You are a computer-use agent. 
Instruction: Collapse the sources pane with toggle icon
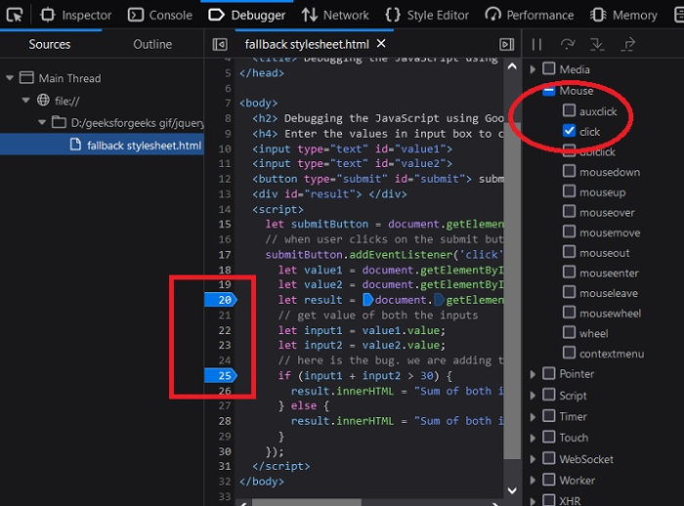point(220,45)
